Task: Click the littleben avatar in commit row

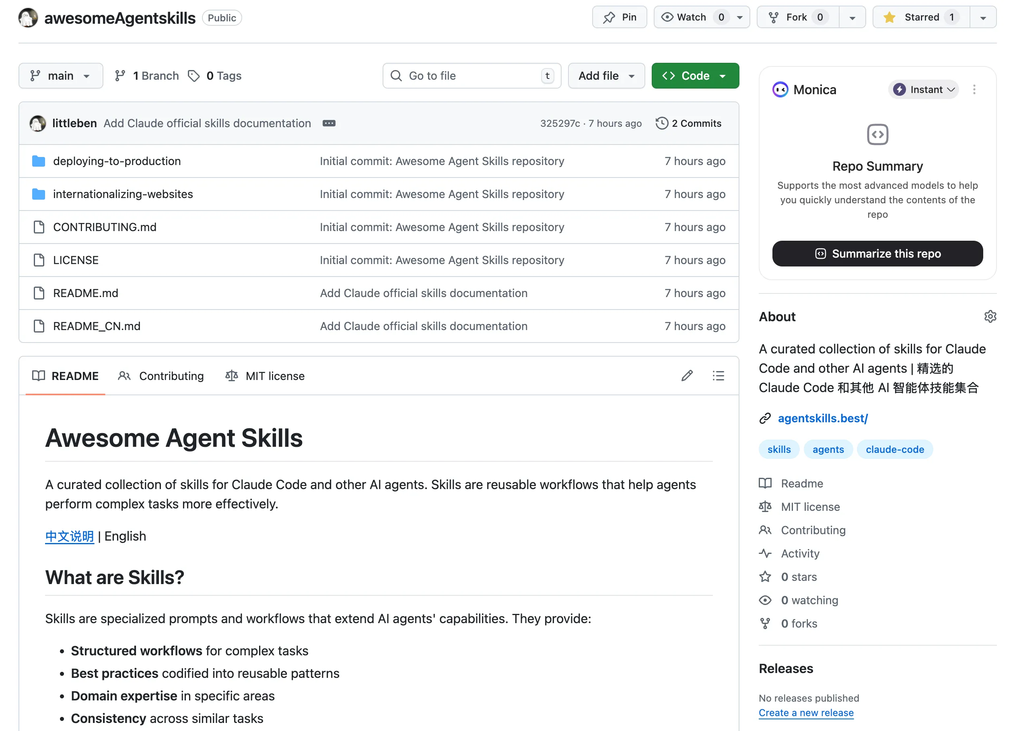Action: click(37, 123)
